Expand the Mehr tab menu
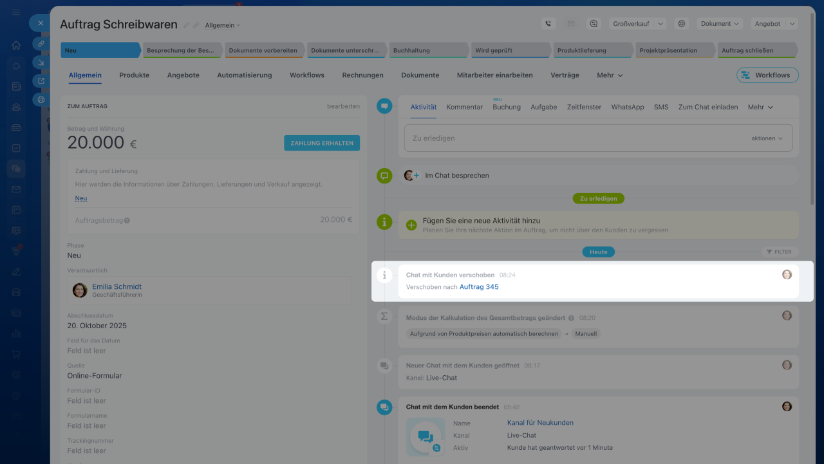 click(x=610, y=75)
